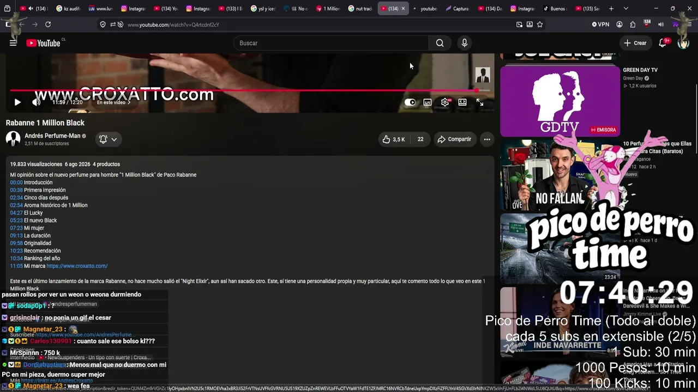Close the active YouTube (134) tab

(x=403, y=9)
